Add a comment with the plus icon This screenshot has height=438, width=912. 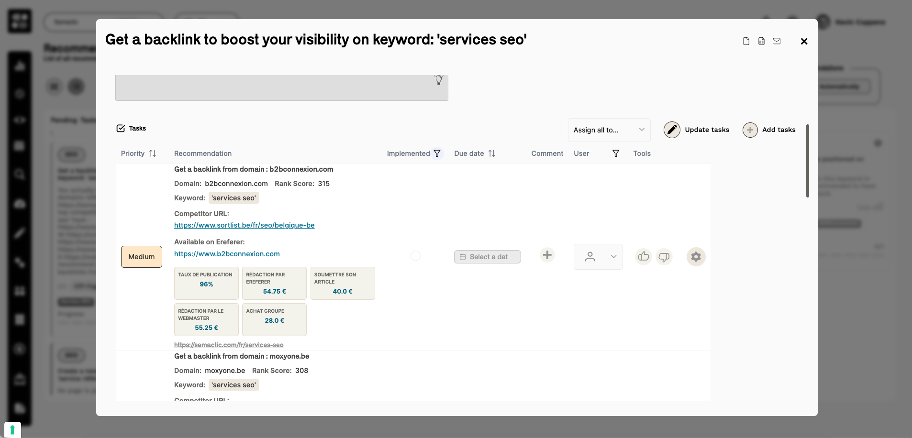[x=547, y=255]
